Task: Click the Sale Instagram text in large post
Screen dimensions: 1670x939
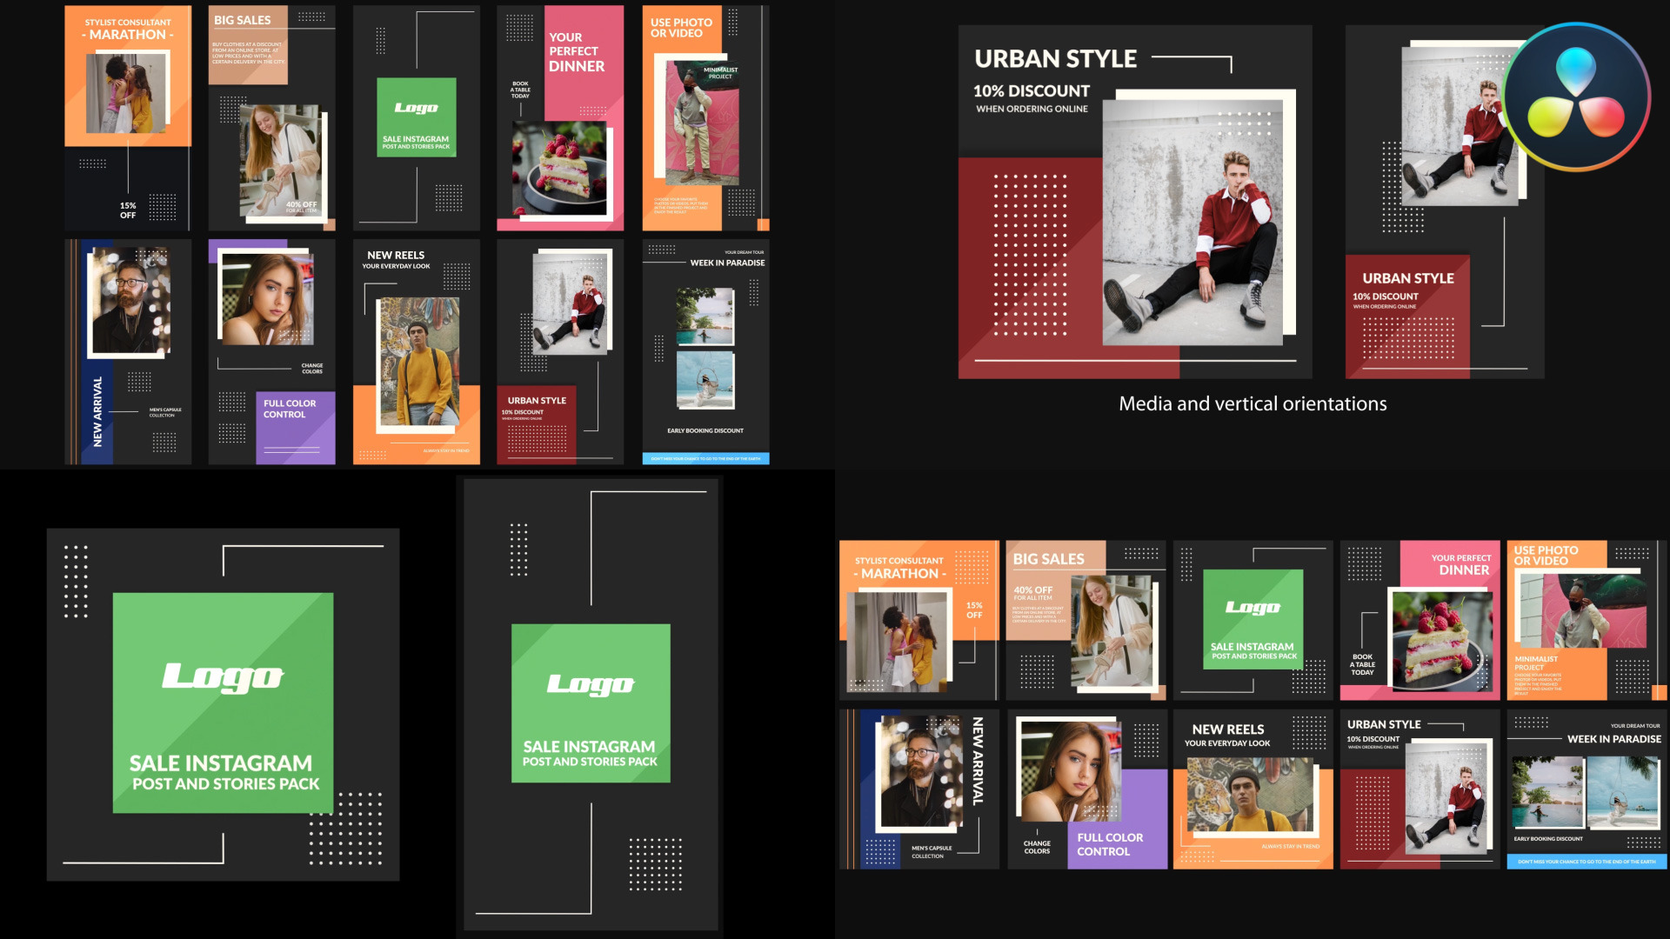Action: pos(221,763)
